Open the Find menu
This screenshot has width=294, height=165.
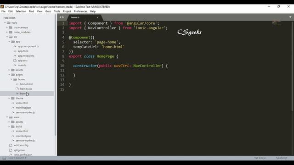pyautogui.click(x=32, y=11)
